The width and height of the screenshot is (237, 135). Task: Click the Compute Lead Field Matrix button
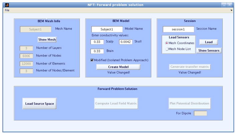(x=116, y=103)
